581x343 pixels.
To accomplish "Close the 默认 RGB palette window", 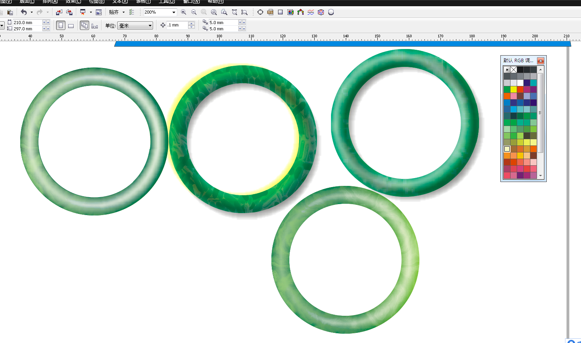I will pyautogui.click(x=541, y=61).
